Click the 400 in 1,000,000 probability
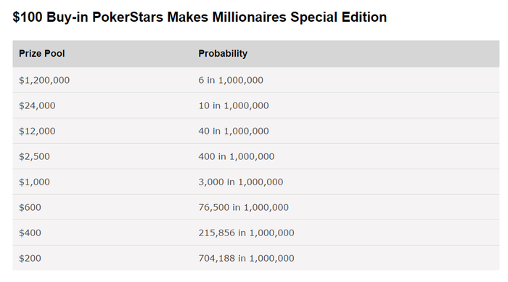 pos(237,156)
